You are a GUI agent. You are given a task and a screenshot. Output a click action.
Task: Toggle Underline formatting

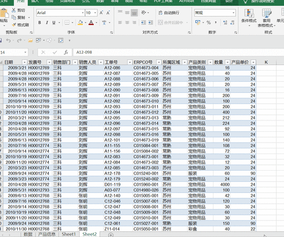tap(54, 23)
